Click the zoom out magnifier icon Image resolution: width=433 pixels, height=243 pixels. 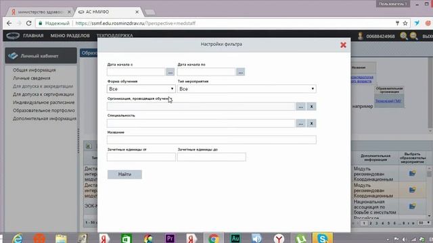(x=413, y=36)
